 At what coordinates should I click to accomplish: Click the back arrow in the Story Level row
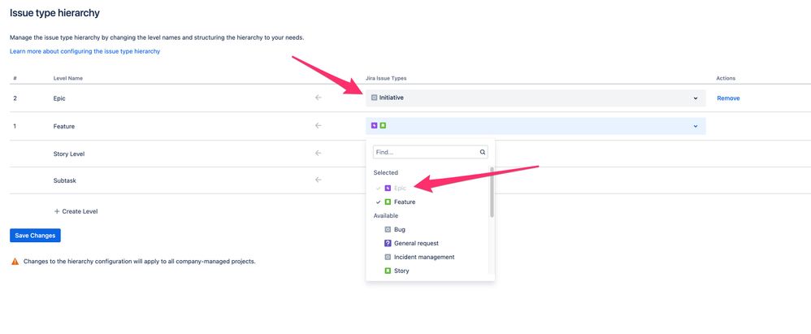pos(318,153)
